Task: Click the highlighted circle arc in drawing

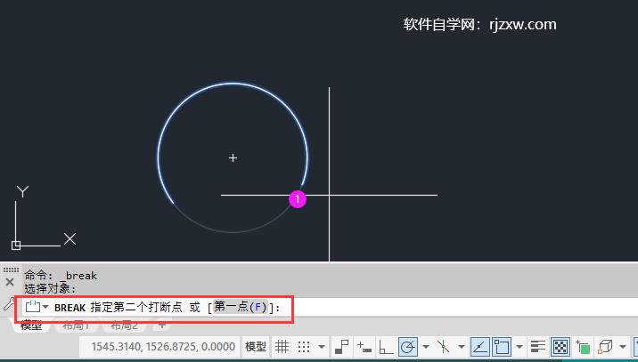Action: click(233, 84)
